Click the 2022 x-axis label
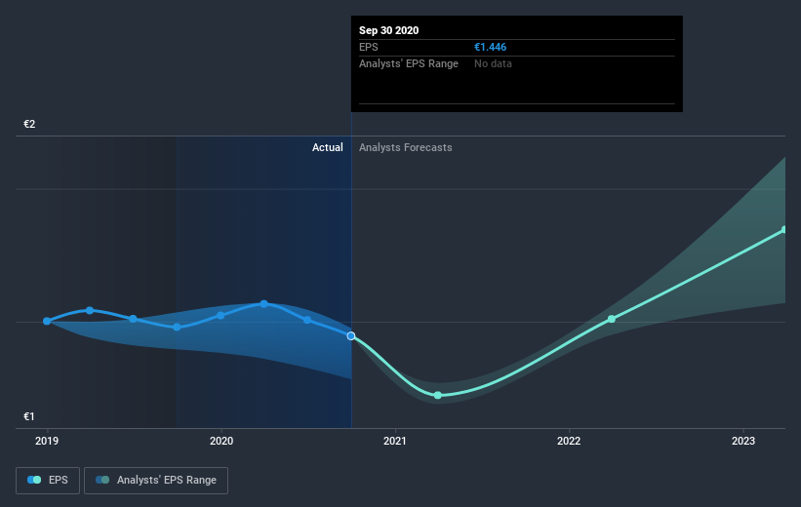Image resolution: width=801 pixels, height=507 pixels. point(569,441)
